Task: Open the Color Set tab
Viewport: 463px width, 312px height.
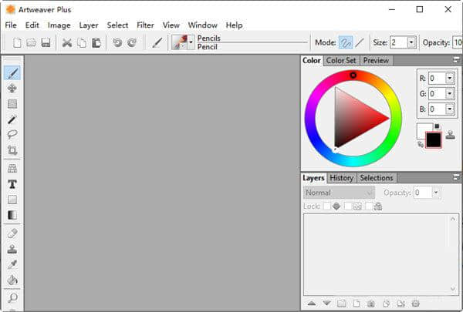Action: pyautogui.click(x=341, y=60)
